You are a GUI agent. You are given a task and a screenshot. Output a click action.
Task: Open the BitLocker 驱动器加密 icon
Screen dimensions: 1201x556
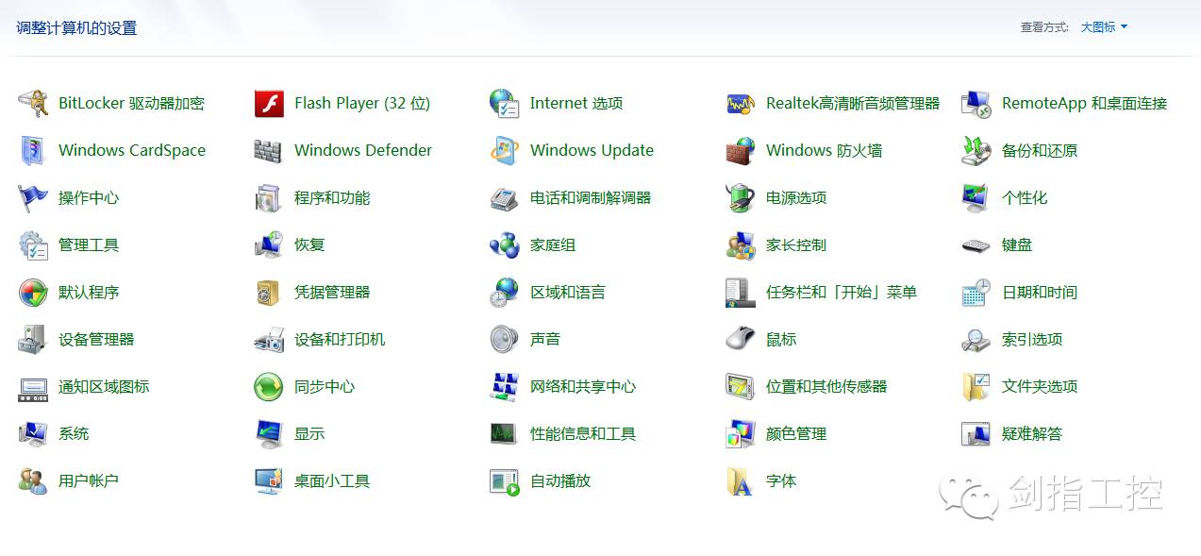coord(33,103)
